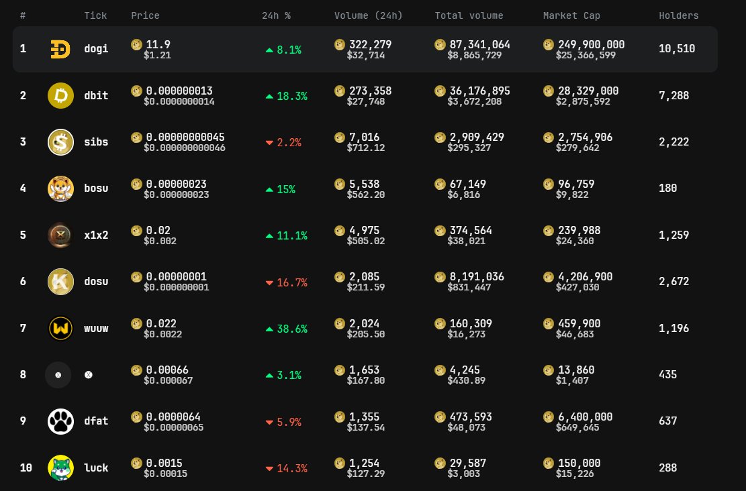Click the doge coin icon beside price 11.9
Viewport: 746px width, 491px height.
(136, 45)
